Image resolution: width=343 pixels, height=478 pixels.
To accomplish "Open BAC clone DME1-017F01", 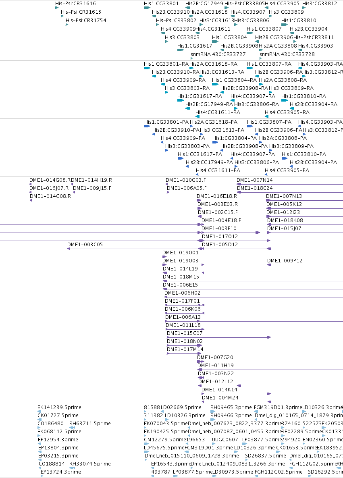I will [x=182, y=301].
